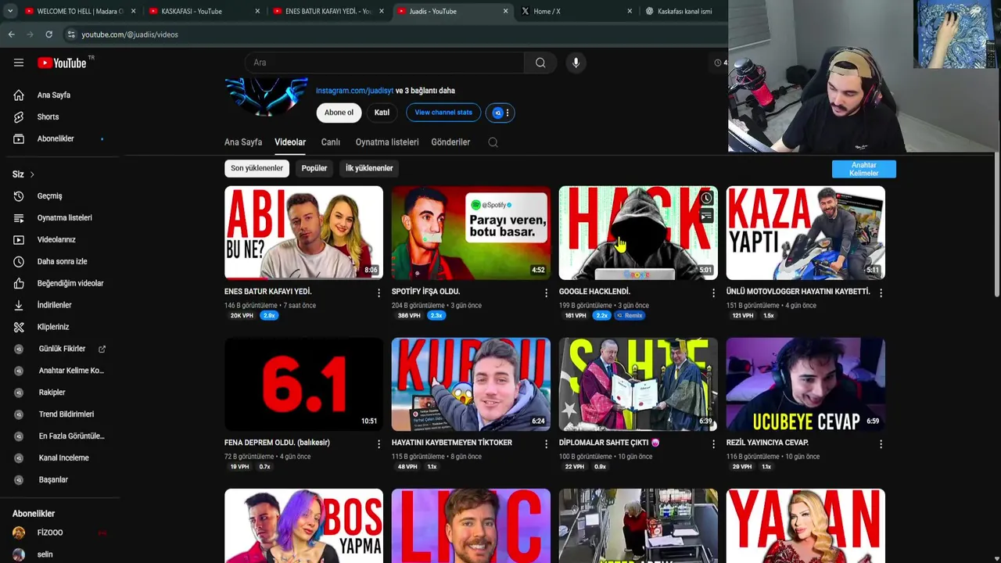
Task: Click the browser address bar URL
Action: coord(130,34)
